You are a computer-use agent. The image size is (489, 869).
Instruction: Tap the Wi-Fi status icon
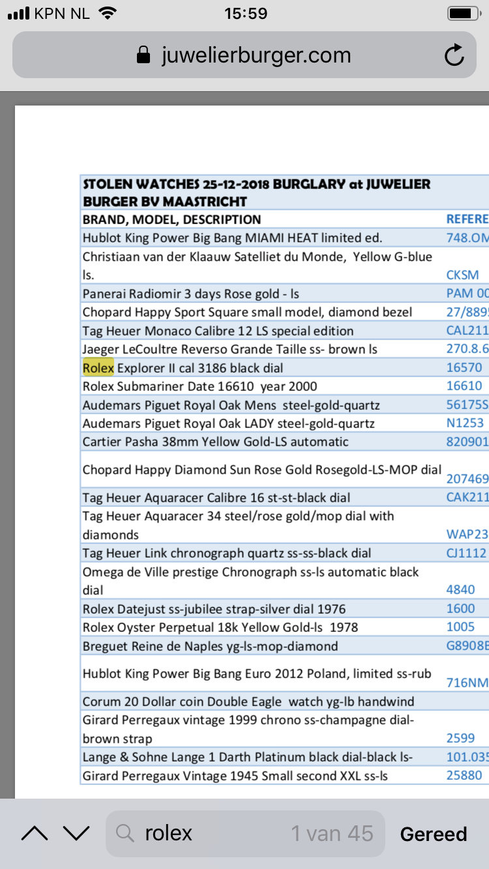(x=108, y=13)
